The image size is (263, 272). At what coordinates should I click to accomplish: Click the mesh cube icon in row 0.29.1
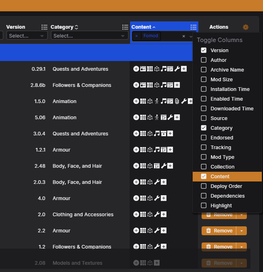click(157, 69)
